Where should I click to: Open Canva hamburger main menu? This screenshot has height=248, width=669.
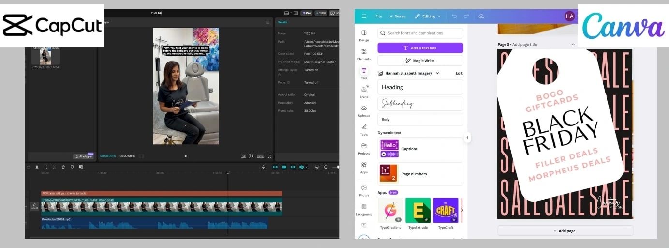364,16
